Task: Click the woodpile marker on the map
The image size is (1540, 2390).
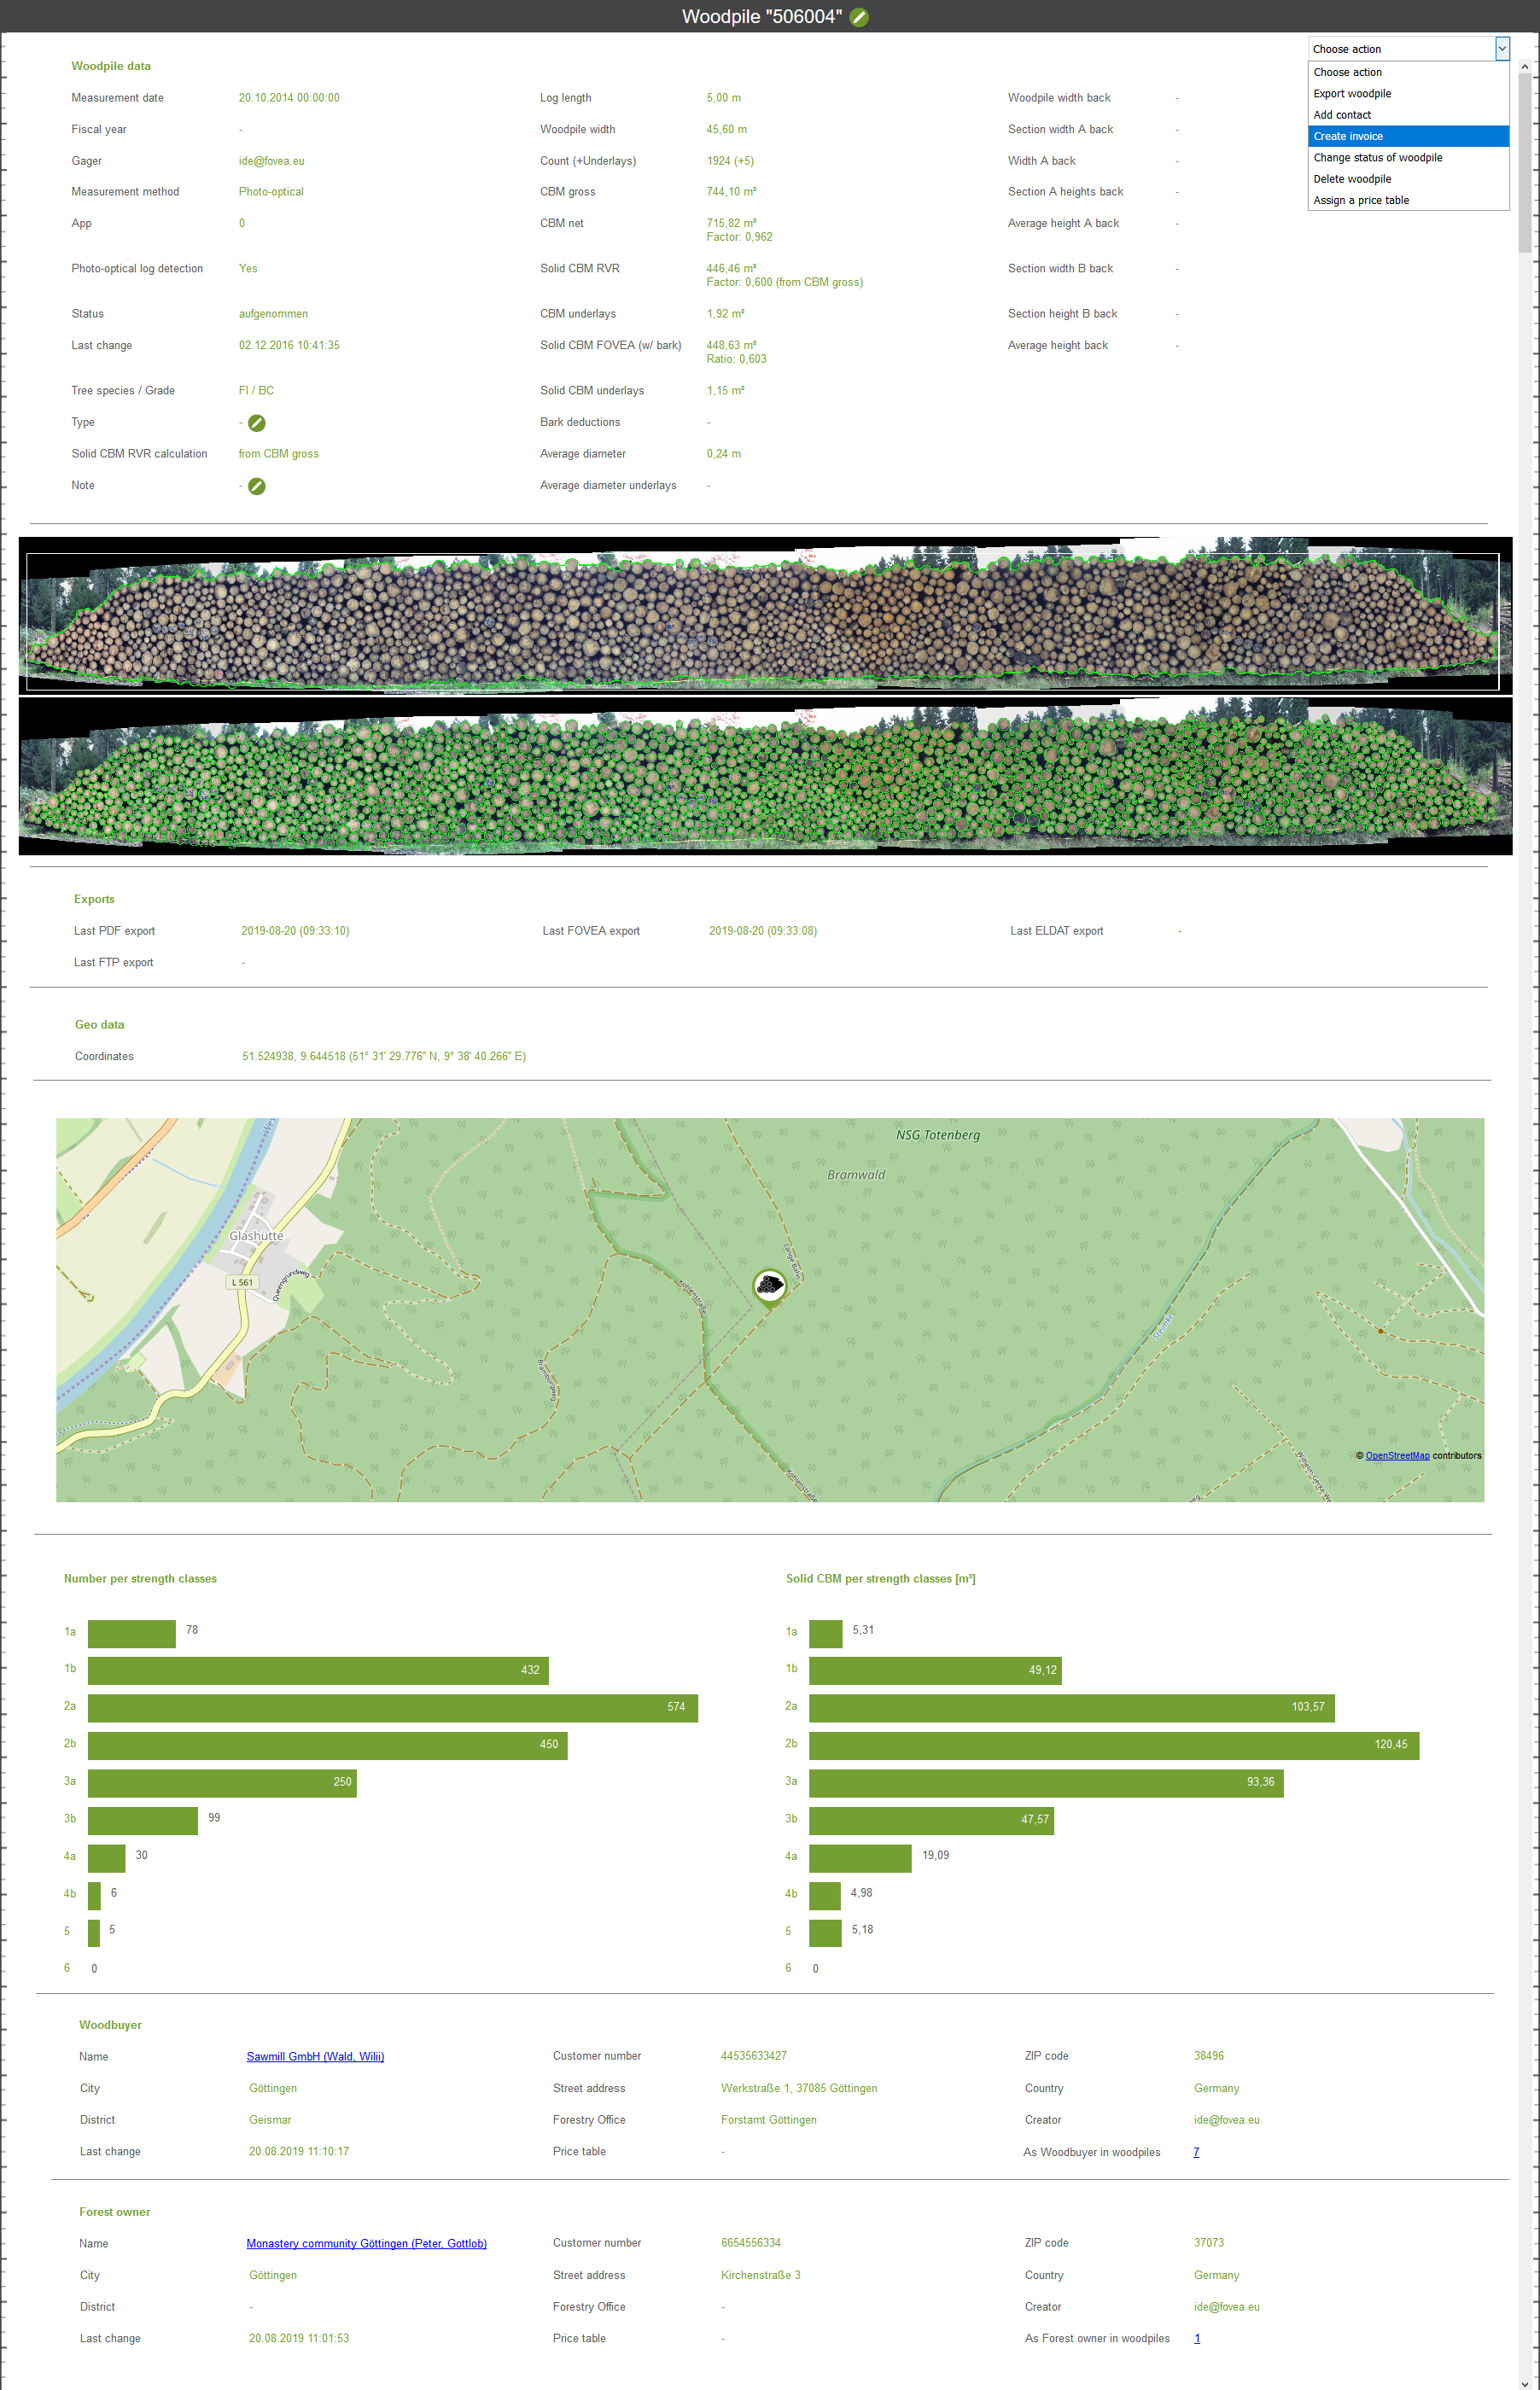Action: pos(768,1285)
